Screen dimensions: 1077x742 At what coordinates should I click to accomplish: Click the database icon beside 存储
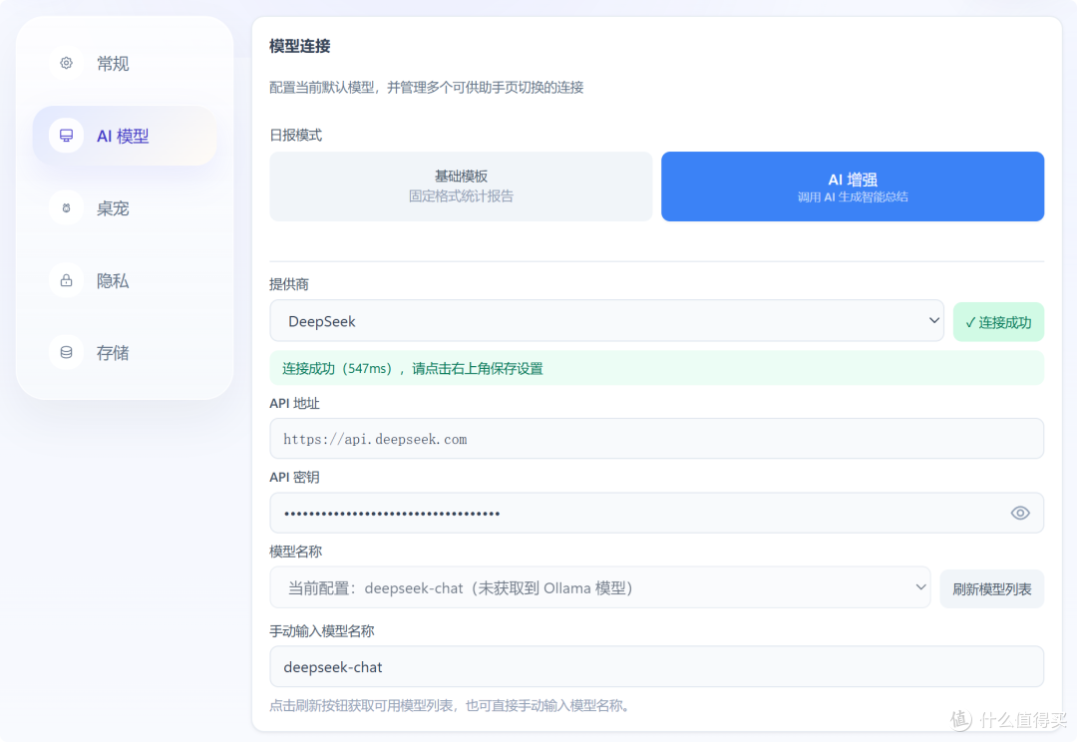(66, 352)
